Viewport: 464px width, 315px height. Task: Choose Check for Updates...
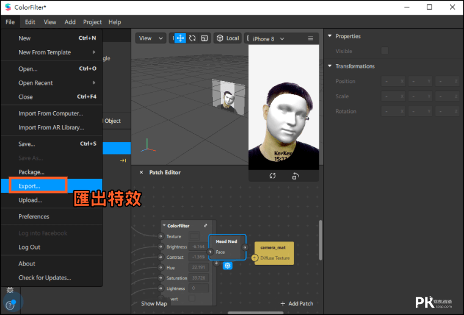pos(52,278)
